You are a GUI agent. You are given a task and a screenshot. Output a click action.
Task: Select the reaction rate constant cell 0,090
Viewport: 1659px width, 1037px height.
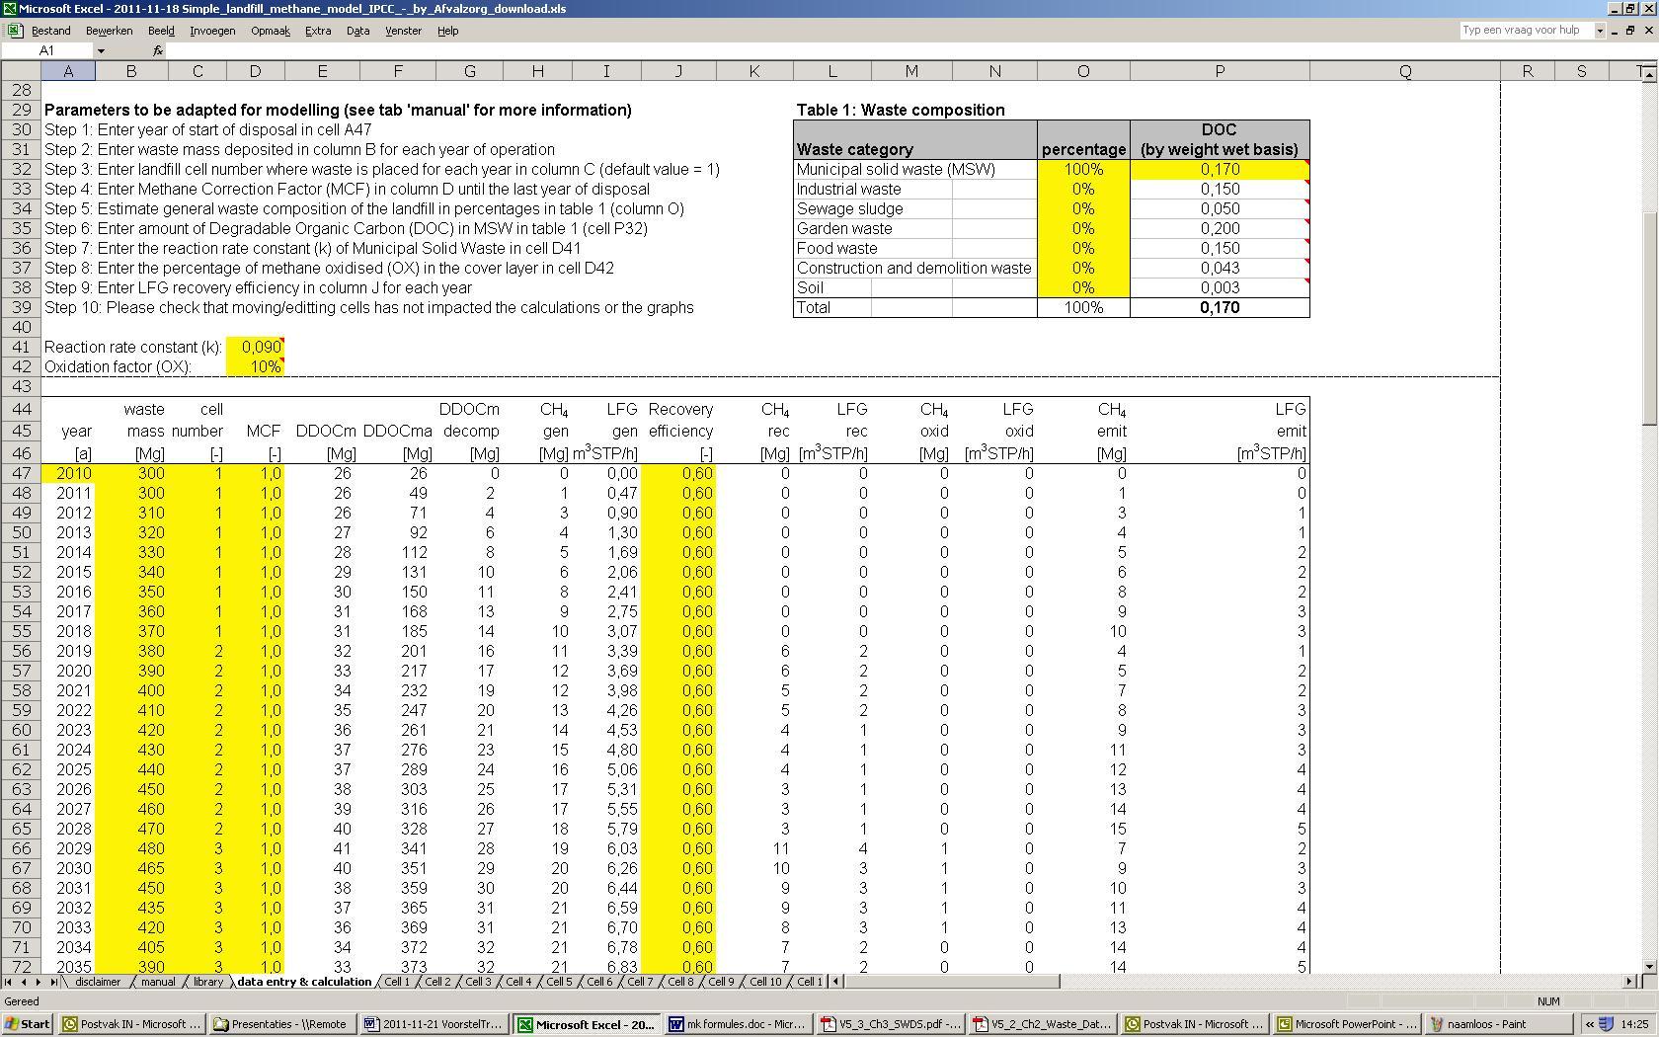256,348
